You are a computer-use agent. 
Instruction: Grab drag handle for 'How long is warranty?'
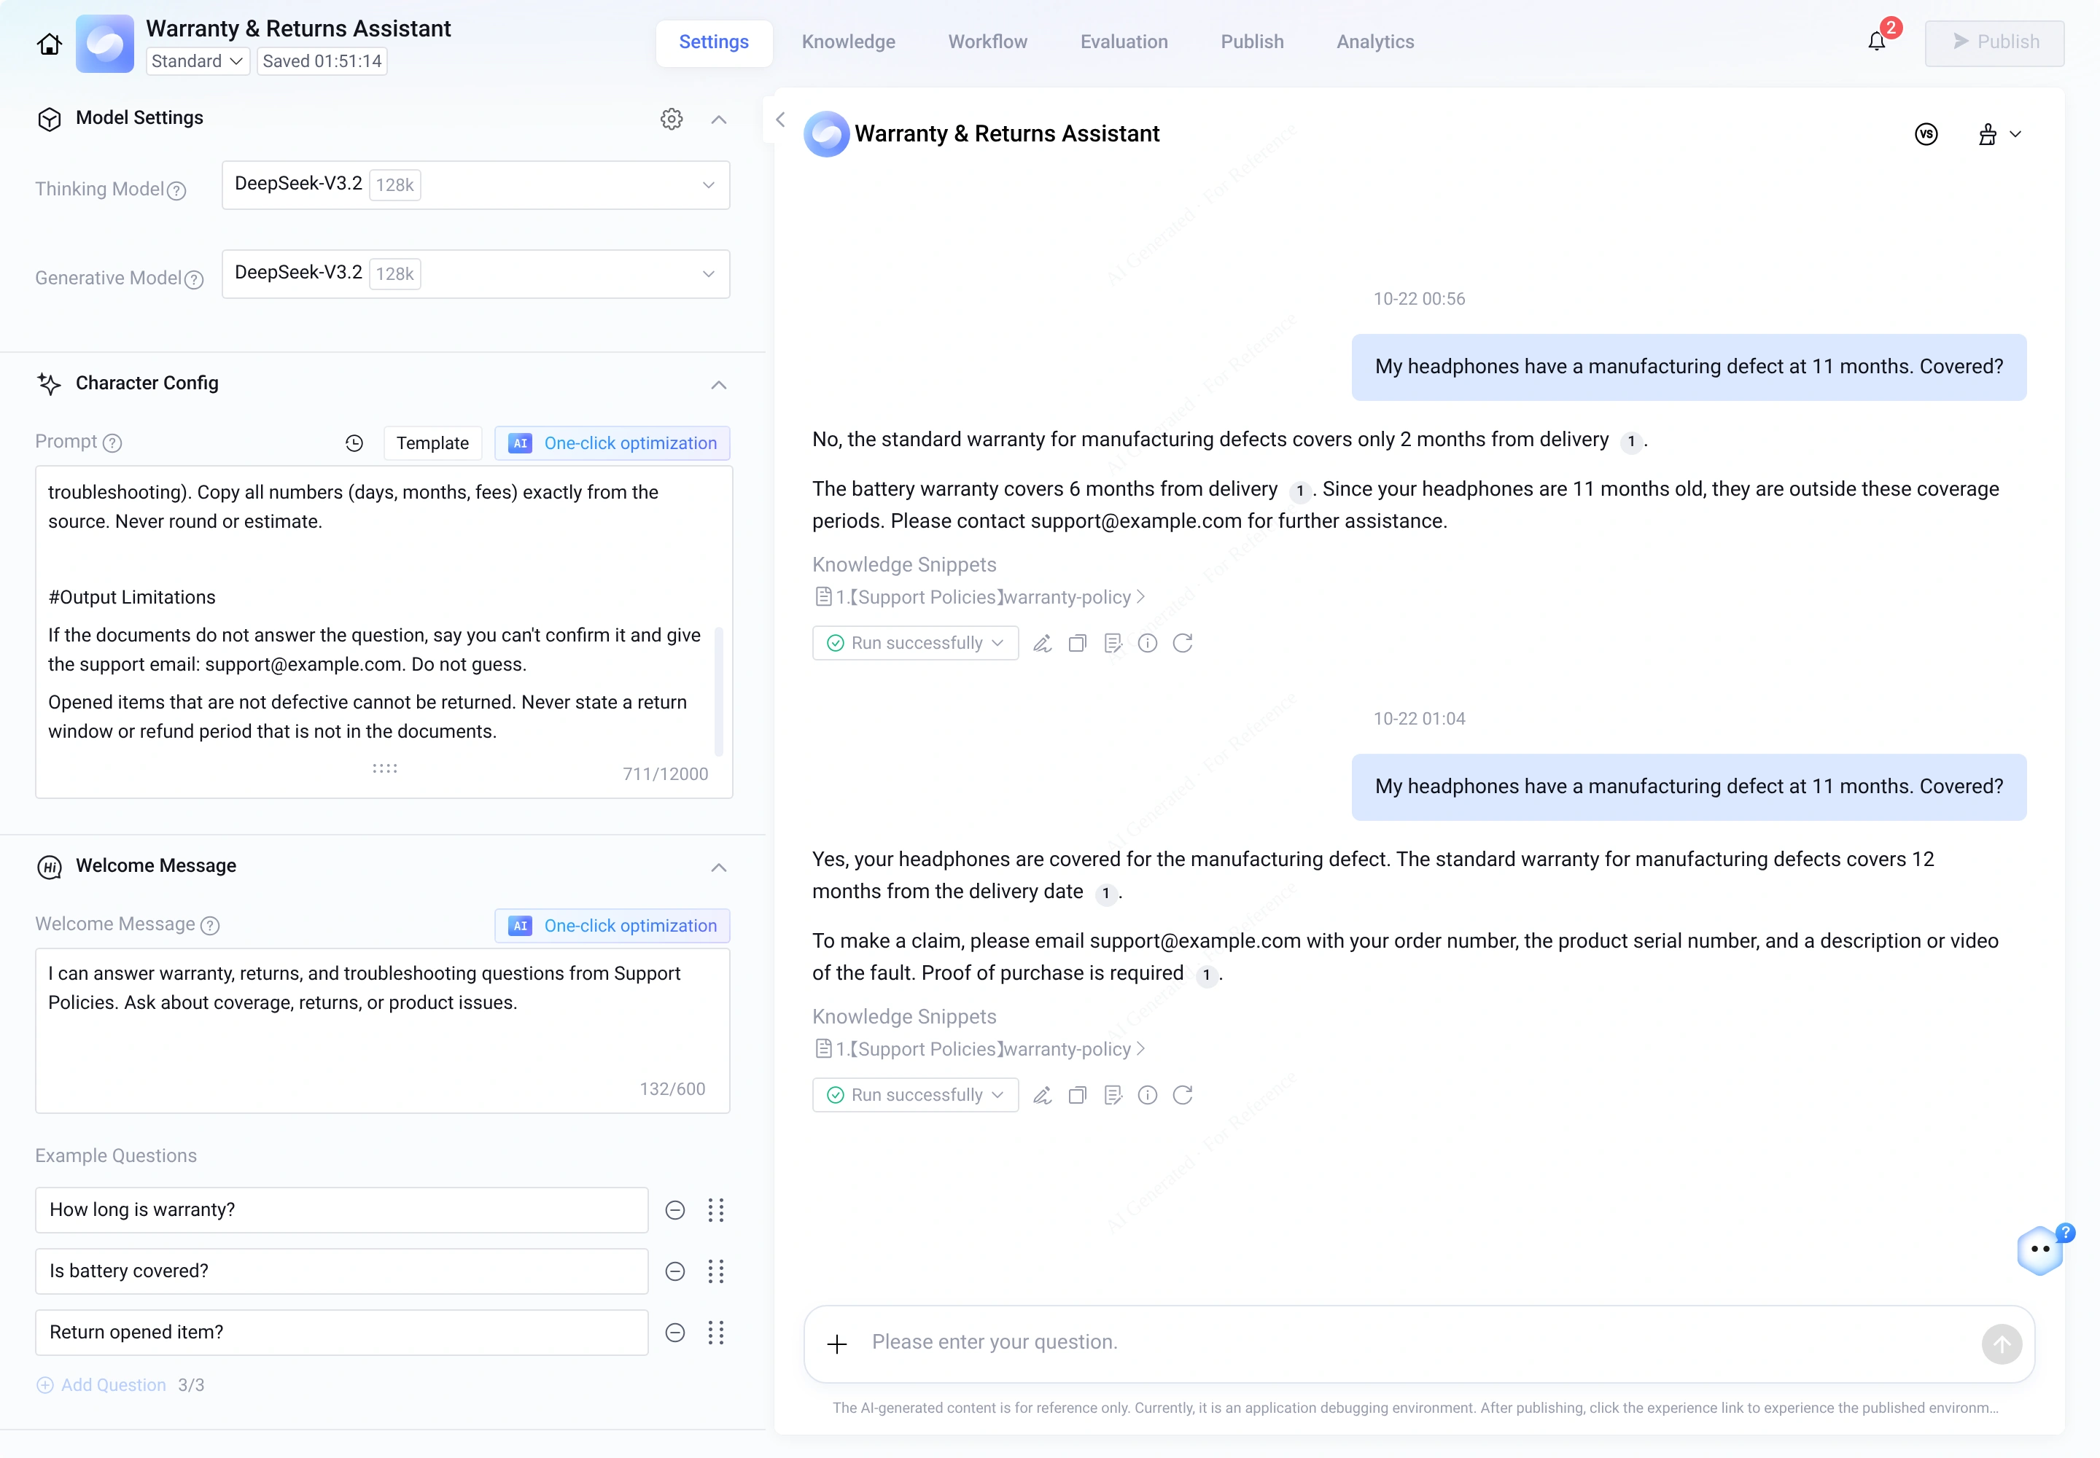[717, 1210]
